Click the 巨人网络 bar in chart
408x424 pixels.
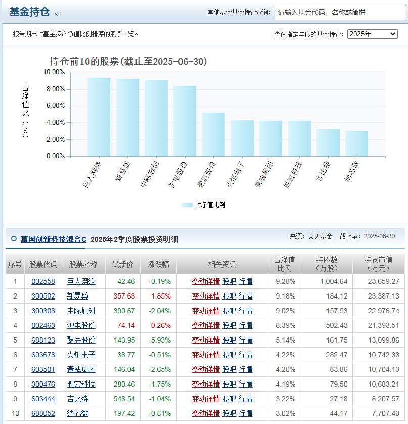99,117
